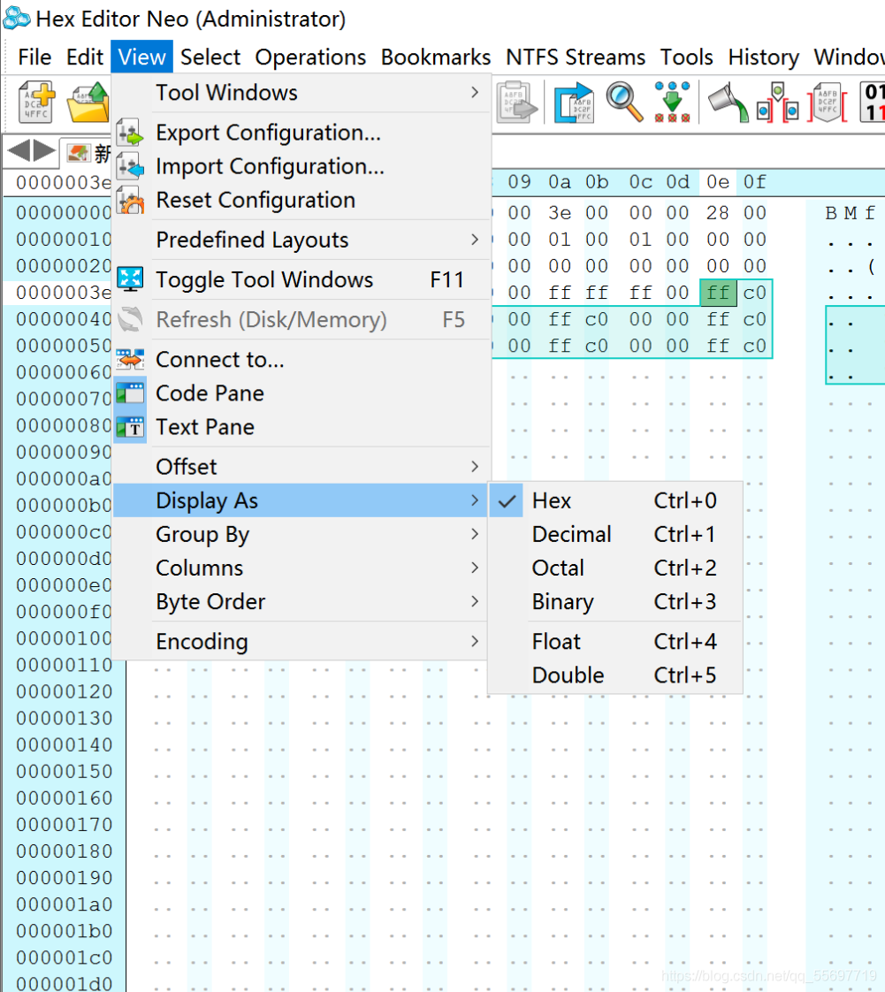Open the History menu
Viewport: 885px width, 992px height.
[x=764, y=57]
